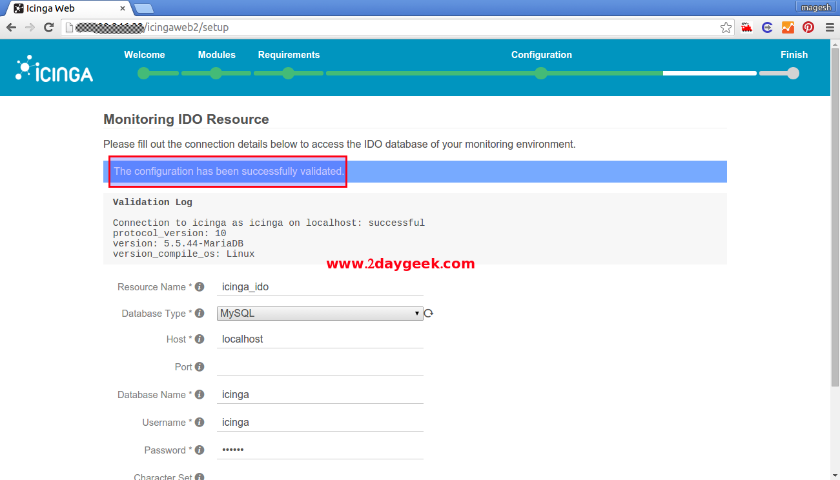
Task: Bookmark page with the star icon
Action: 726,27
